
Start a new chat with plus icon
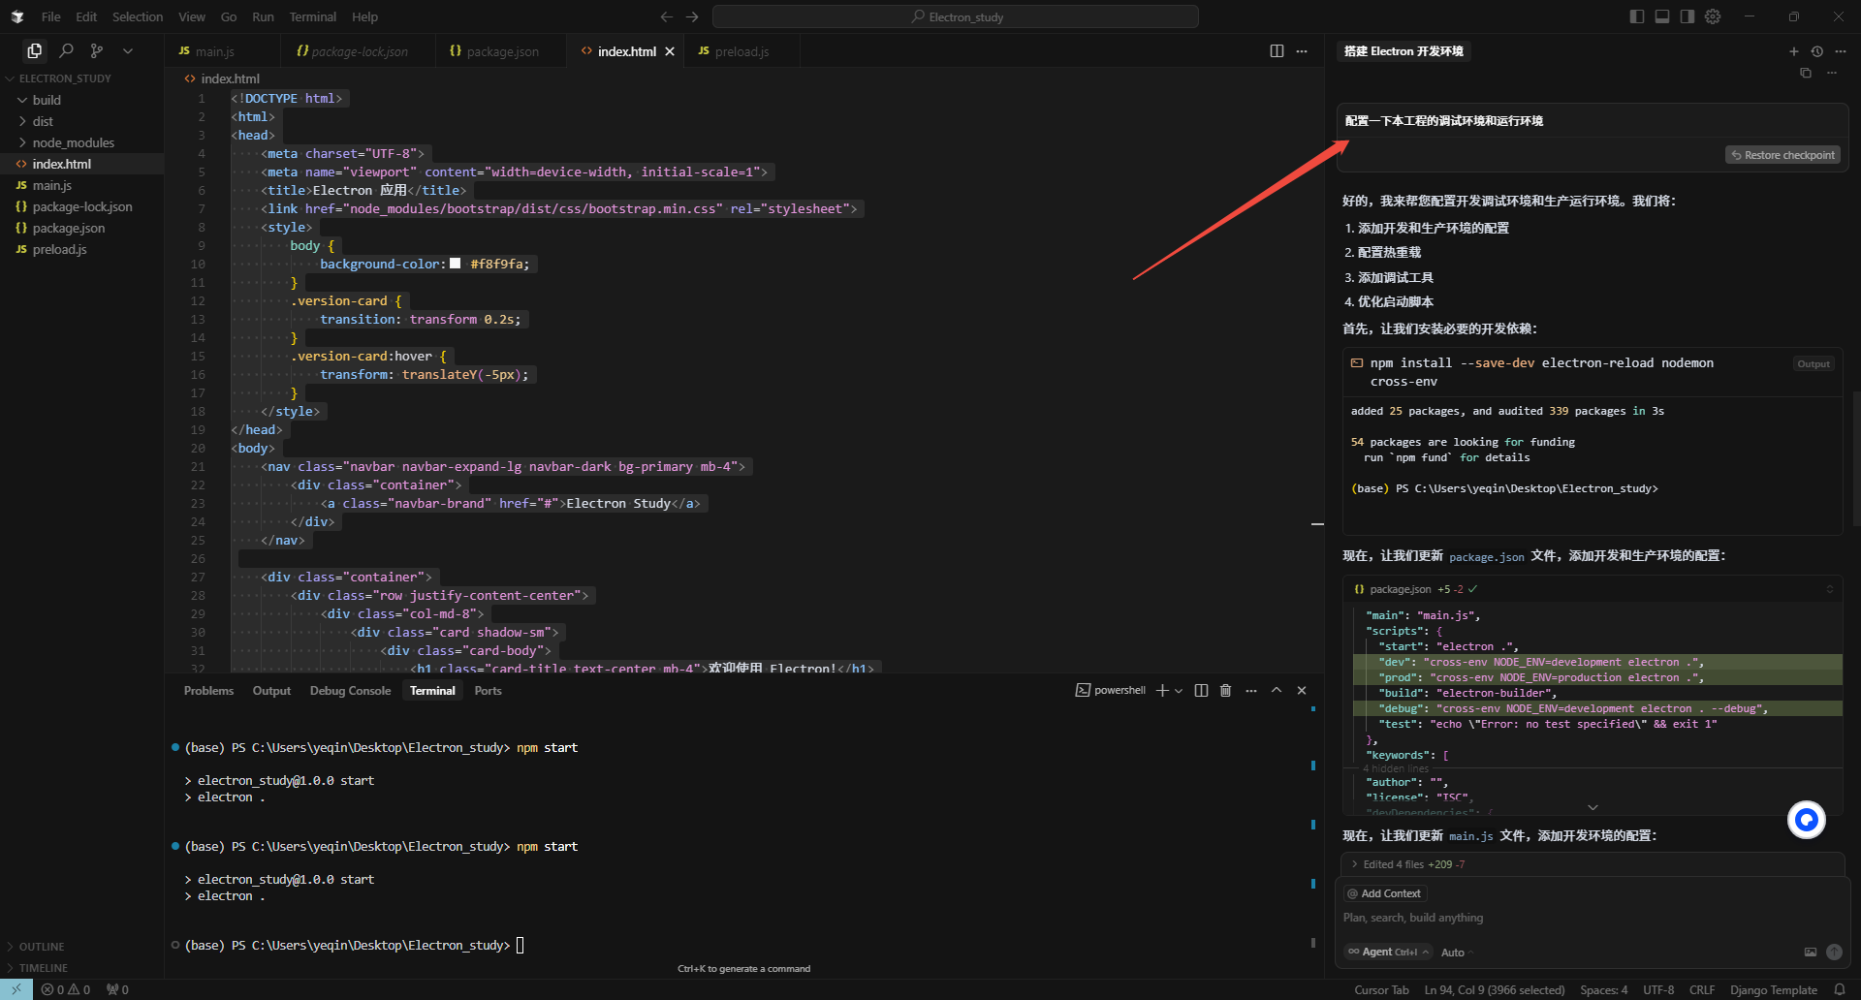point(1793,51)
